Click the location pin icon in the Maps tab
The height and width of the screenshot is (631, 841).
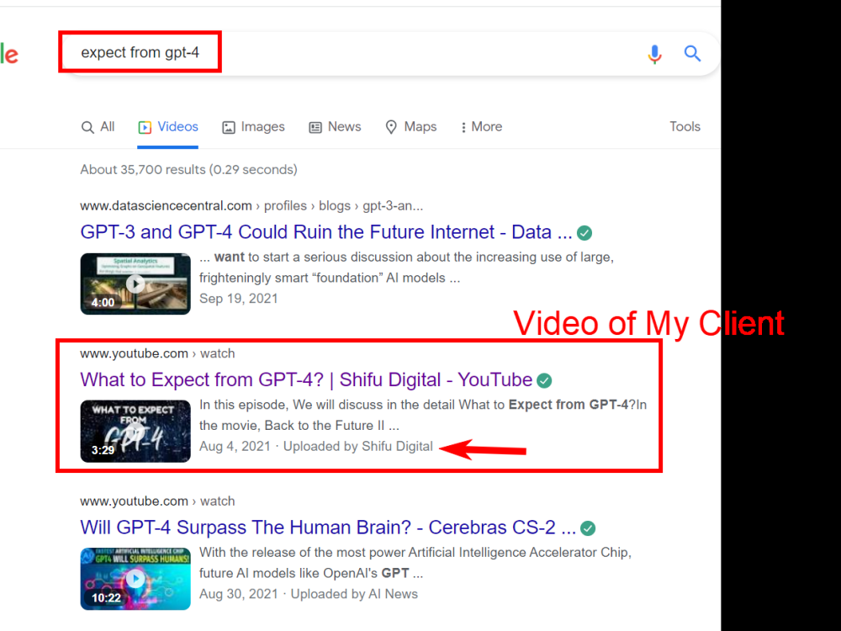coord(391,127)
